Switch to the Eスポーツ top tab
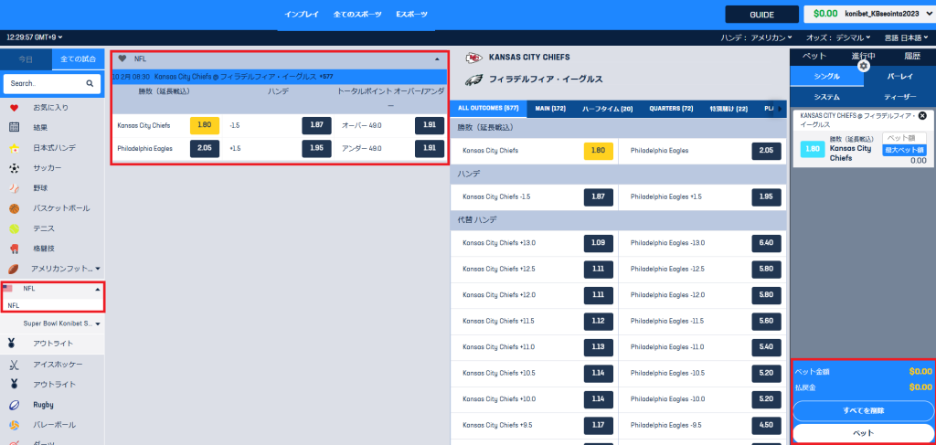 [x=412, y=15]
